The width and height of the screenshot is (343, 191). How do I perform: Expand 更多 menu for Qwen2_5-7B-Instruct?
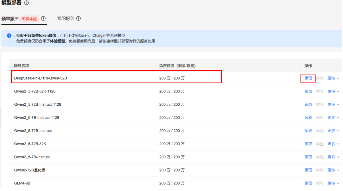(334, 157)
